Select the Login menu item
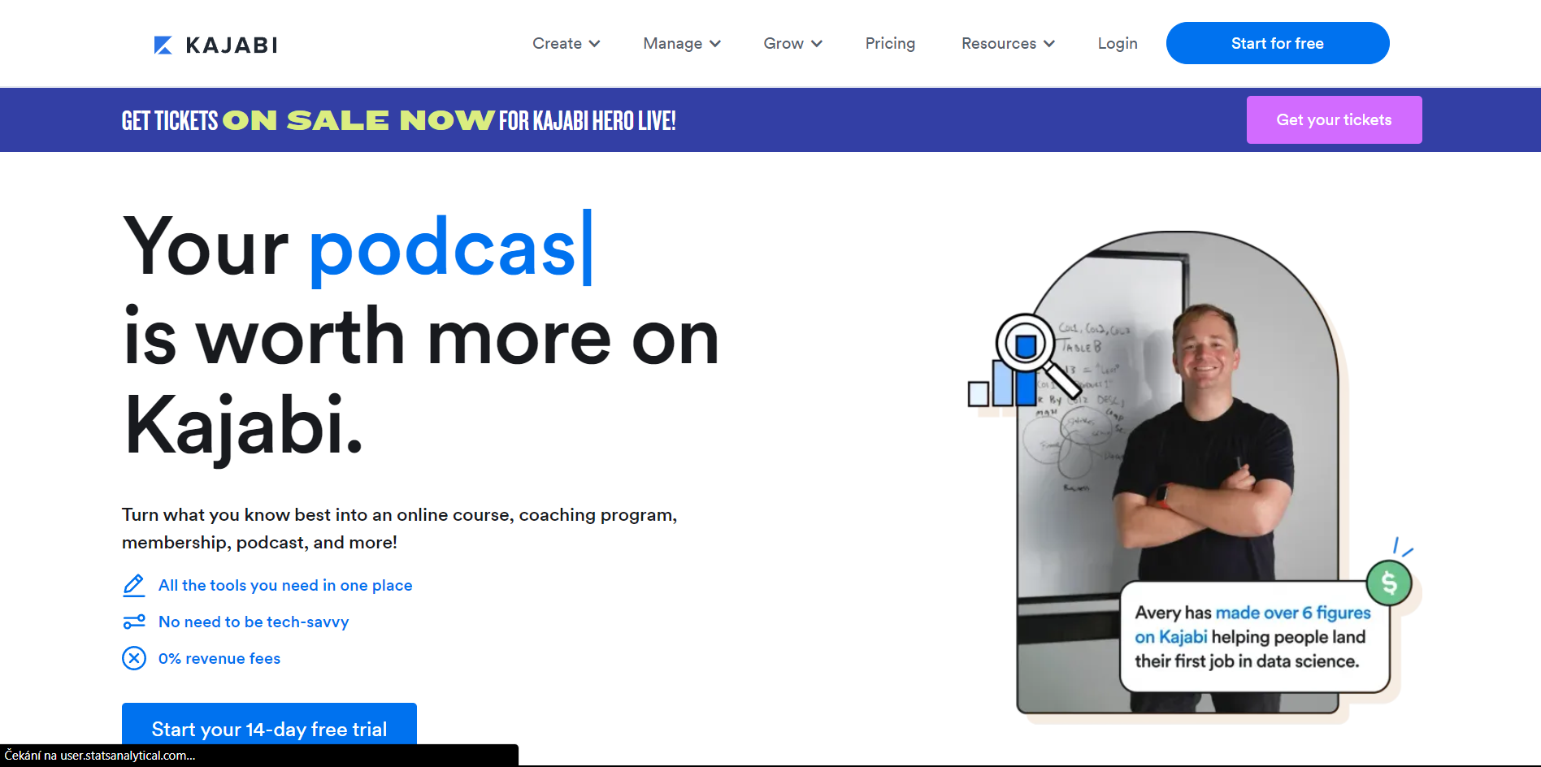 coord(1118,43)
